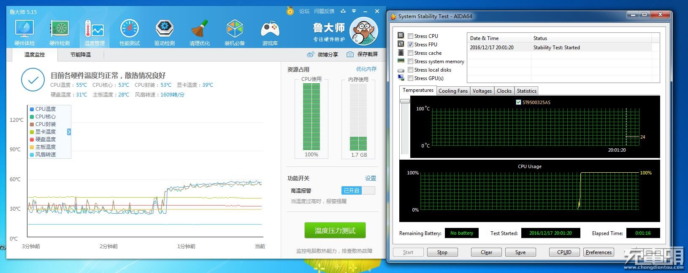Enable the Stress CPU checkbox
The width and height of the screenshot is (688, 273).
click(x=410, y=36)
